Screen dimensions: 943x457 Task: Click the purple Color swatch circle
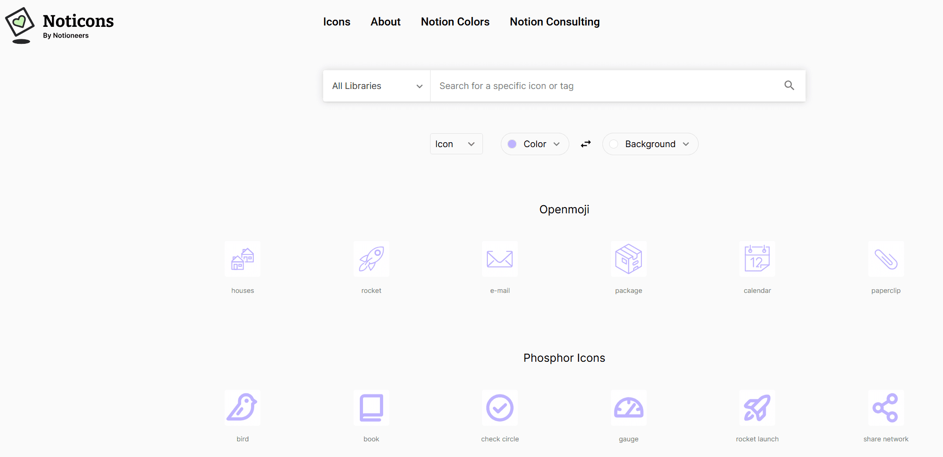pyautogui.click(x=512, y=144)
